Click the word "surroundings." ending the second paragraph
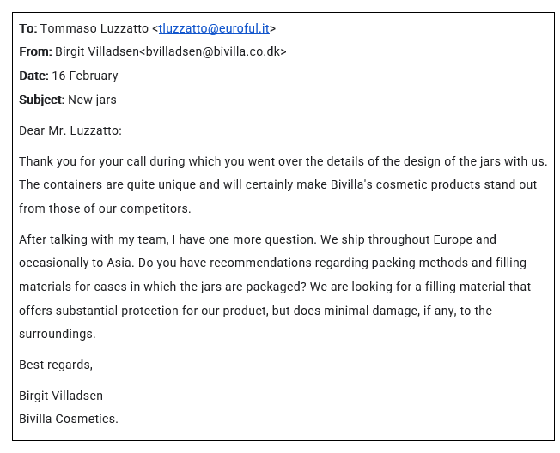Image resolution: width=560 pixels, height=453 pixels. (58, 334)
